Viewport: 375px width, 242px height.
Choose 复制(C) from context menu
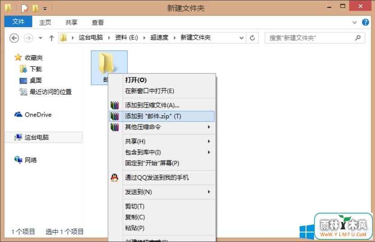tap(162, 217)
